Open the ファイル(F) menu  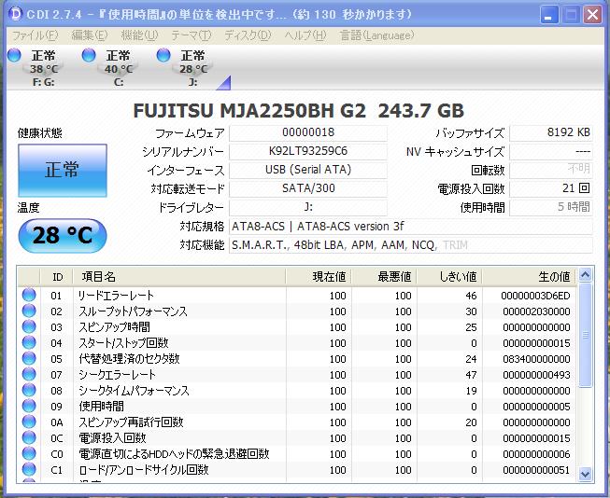(34, 35)
